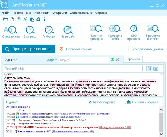Open the Операции menu
Screen dimensions: 167x137
click(x=60, y=13)
